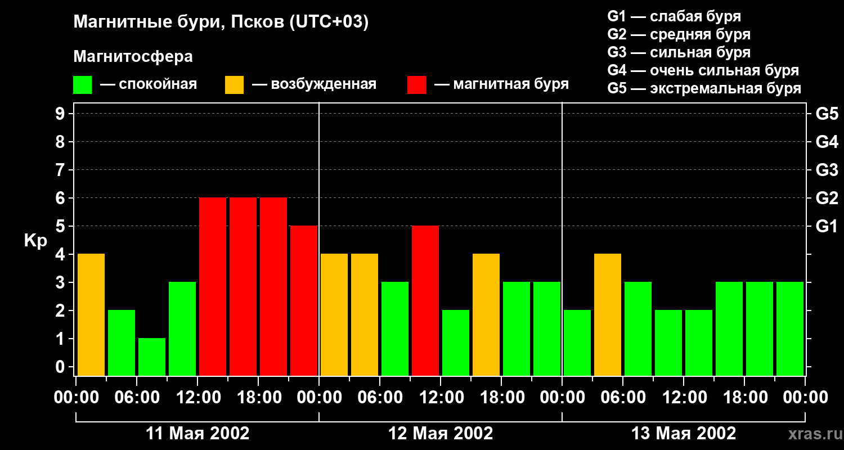Viewport: 844px width, 450px height.
Task: Click the 'G3 — сильная буря' legend line
Action: point(679,52)
